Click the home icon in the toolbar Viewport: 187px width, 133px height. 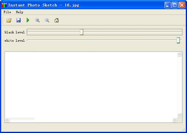pos(57,20)
